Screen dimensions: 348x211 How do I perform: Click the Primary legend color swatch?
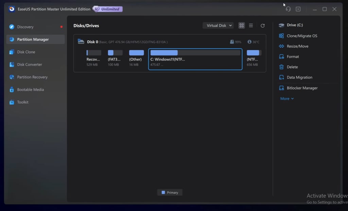(x=163, y=192)
